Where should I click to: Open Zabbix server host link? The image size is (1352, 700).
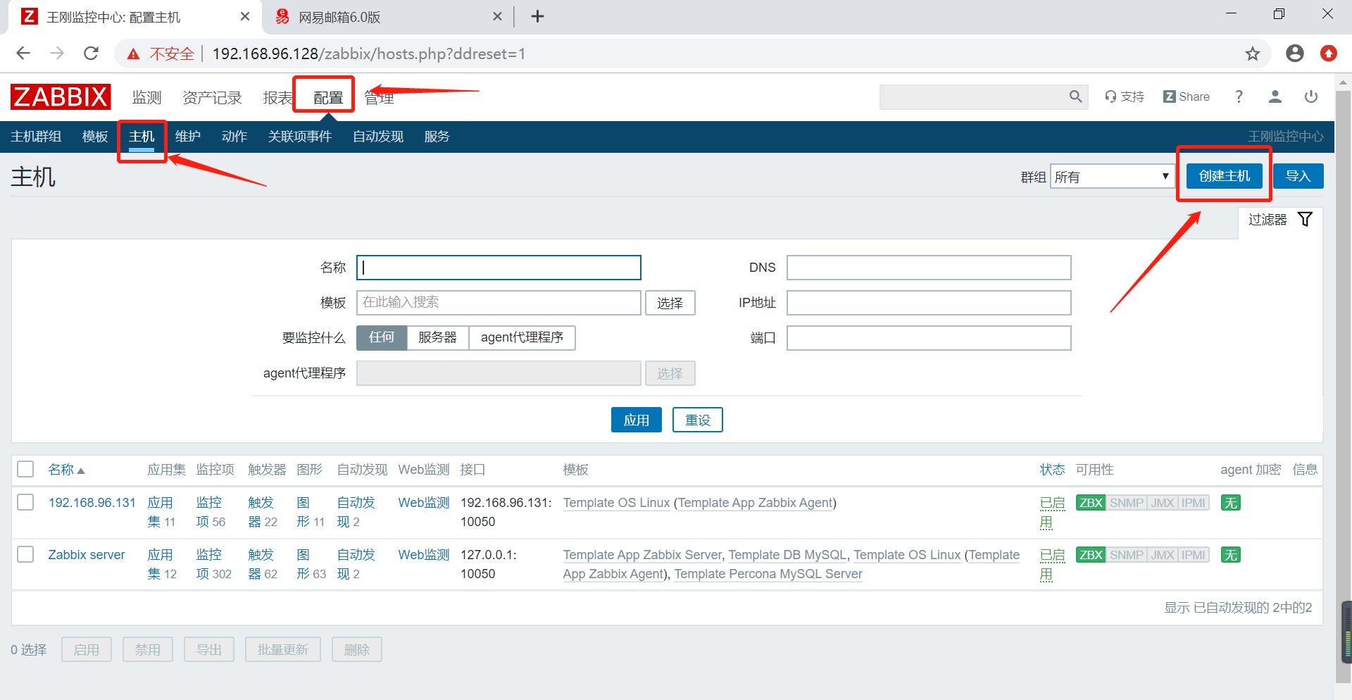point(87,555)
